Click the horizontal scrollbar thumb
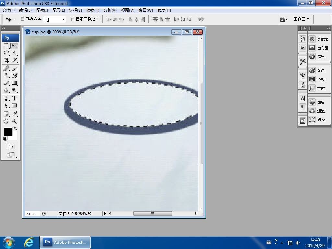The image size is (332, 249). [x=153, y=213]
